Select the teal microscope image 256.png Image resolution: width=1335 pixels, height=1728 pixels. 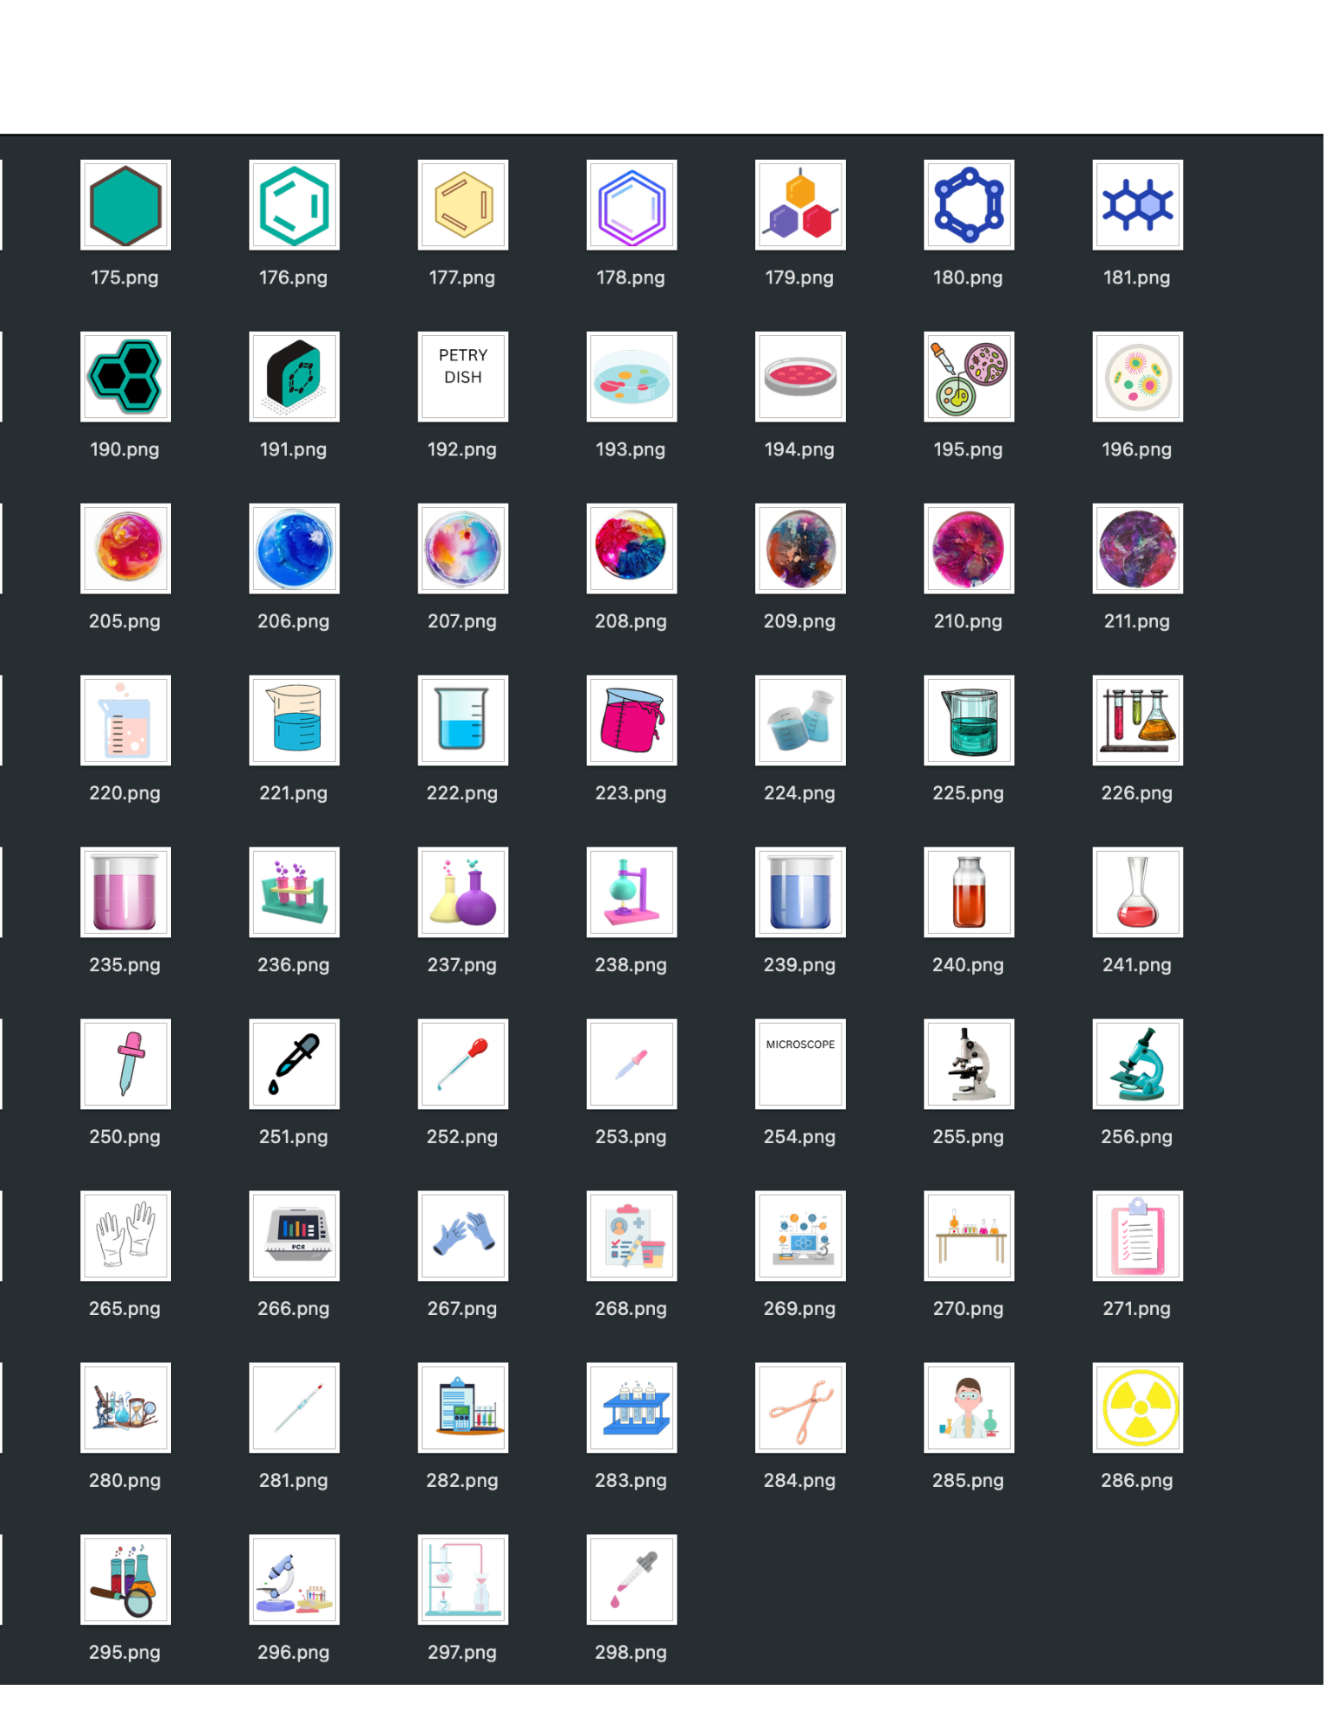[x=1136, y=1064]
